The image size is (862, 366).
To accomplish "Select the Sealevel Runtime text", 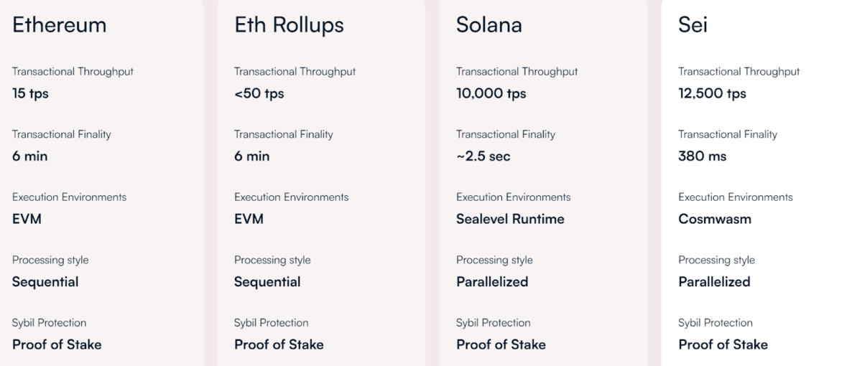I will click(510, 220).
